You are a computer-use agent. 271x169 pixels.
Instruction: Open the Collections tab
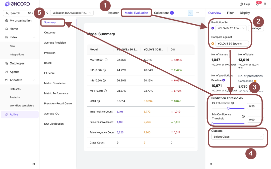[x=164, y=13]
